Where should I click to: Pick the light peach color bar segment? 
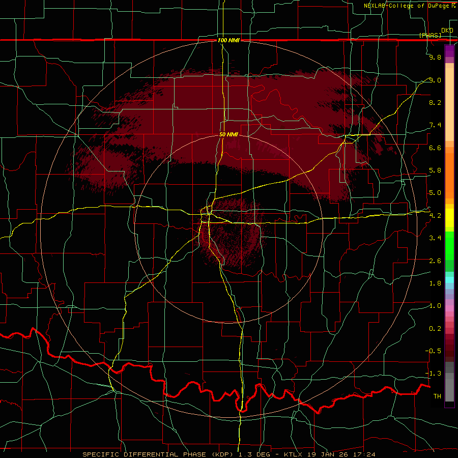(x=449, y=104)
